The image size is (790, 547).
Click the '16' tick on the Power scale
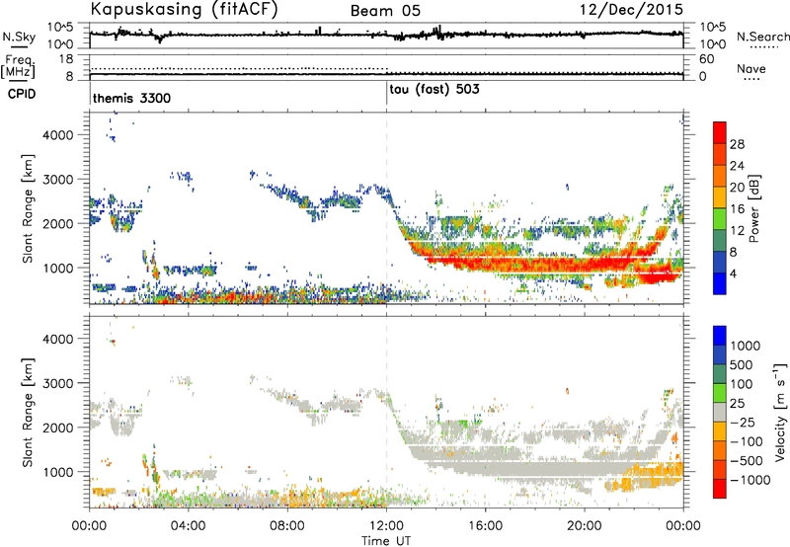737,209
